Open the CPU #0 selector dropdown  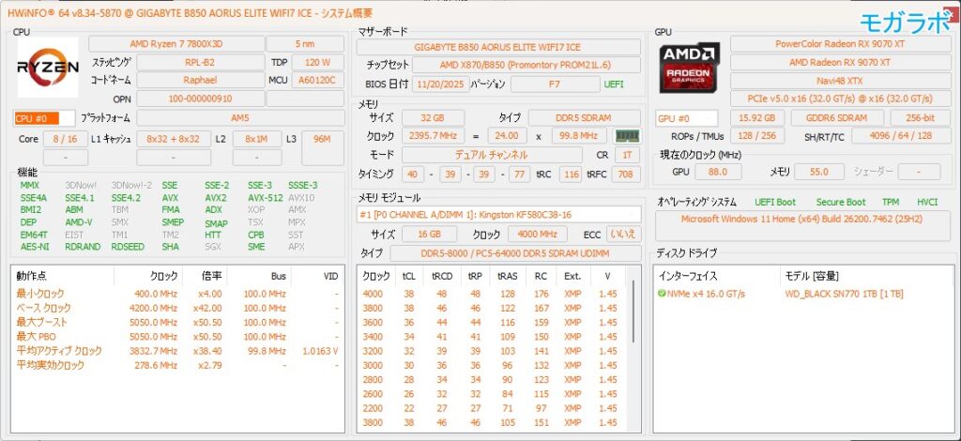[44, 118]
